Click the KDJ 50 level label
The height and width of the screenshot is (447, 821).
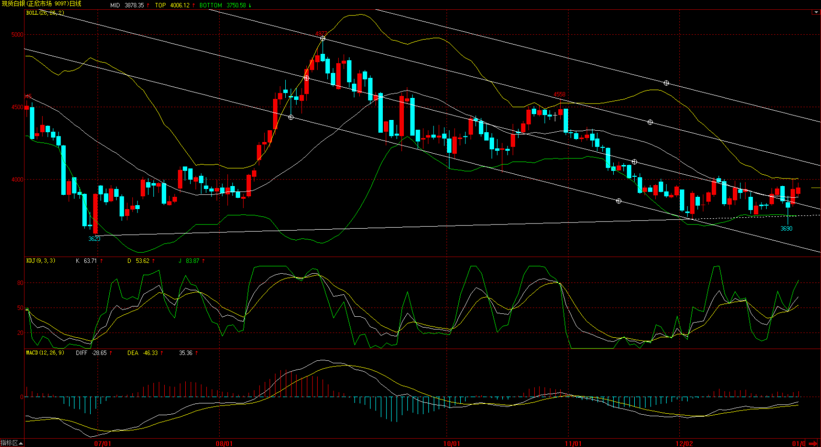(x=21, y=308)
